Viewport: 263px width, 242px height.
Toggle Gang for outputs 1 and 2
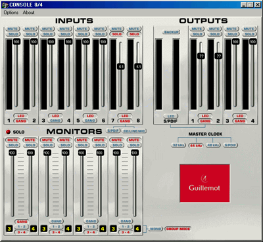coord(205,121)
